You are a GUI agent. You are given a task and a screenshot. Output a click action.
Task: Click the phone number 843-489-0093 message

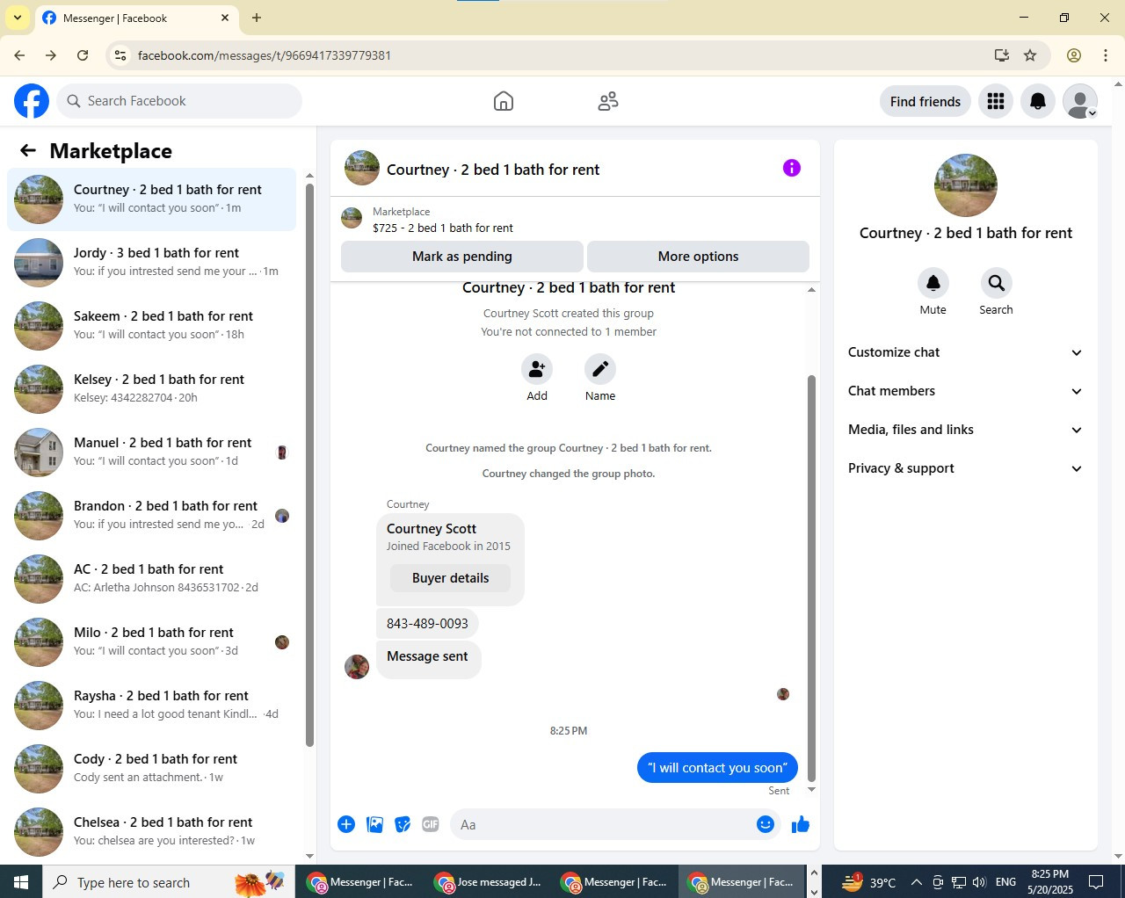coord(427,624)
